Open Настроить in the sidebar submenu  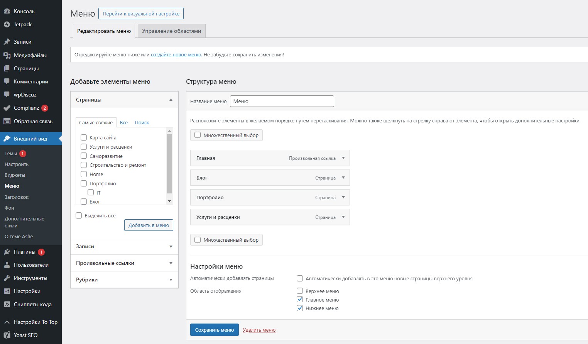(x=17, y=164)
